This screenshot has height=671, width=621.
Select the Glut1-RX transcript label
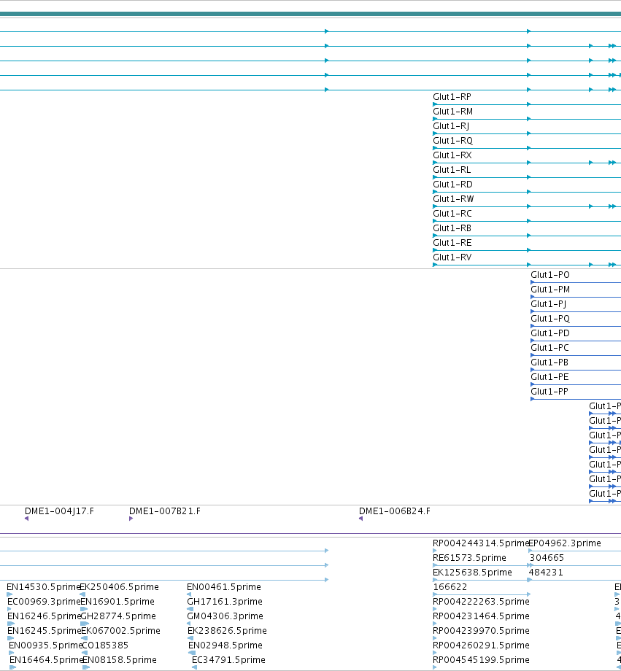point(452,155)
